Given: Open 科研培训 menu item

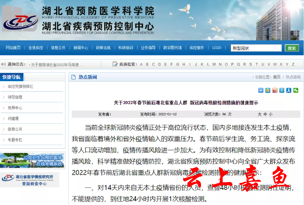Looking at the screenshot, I should 125,48.
